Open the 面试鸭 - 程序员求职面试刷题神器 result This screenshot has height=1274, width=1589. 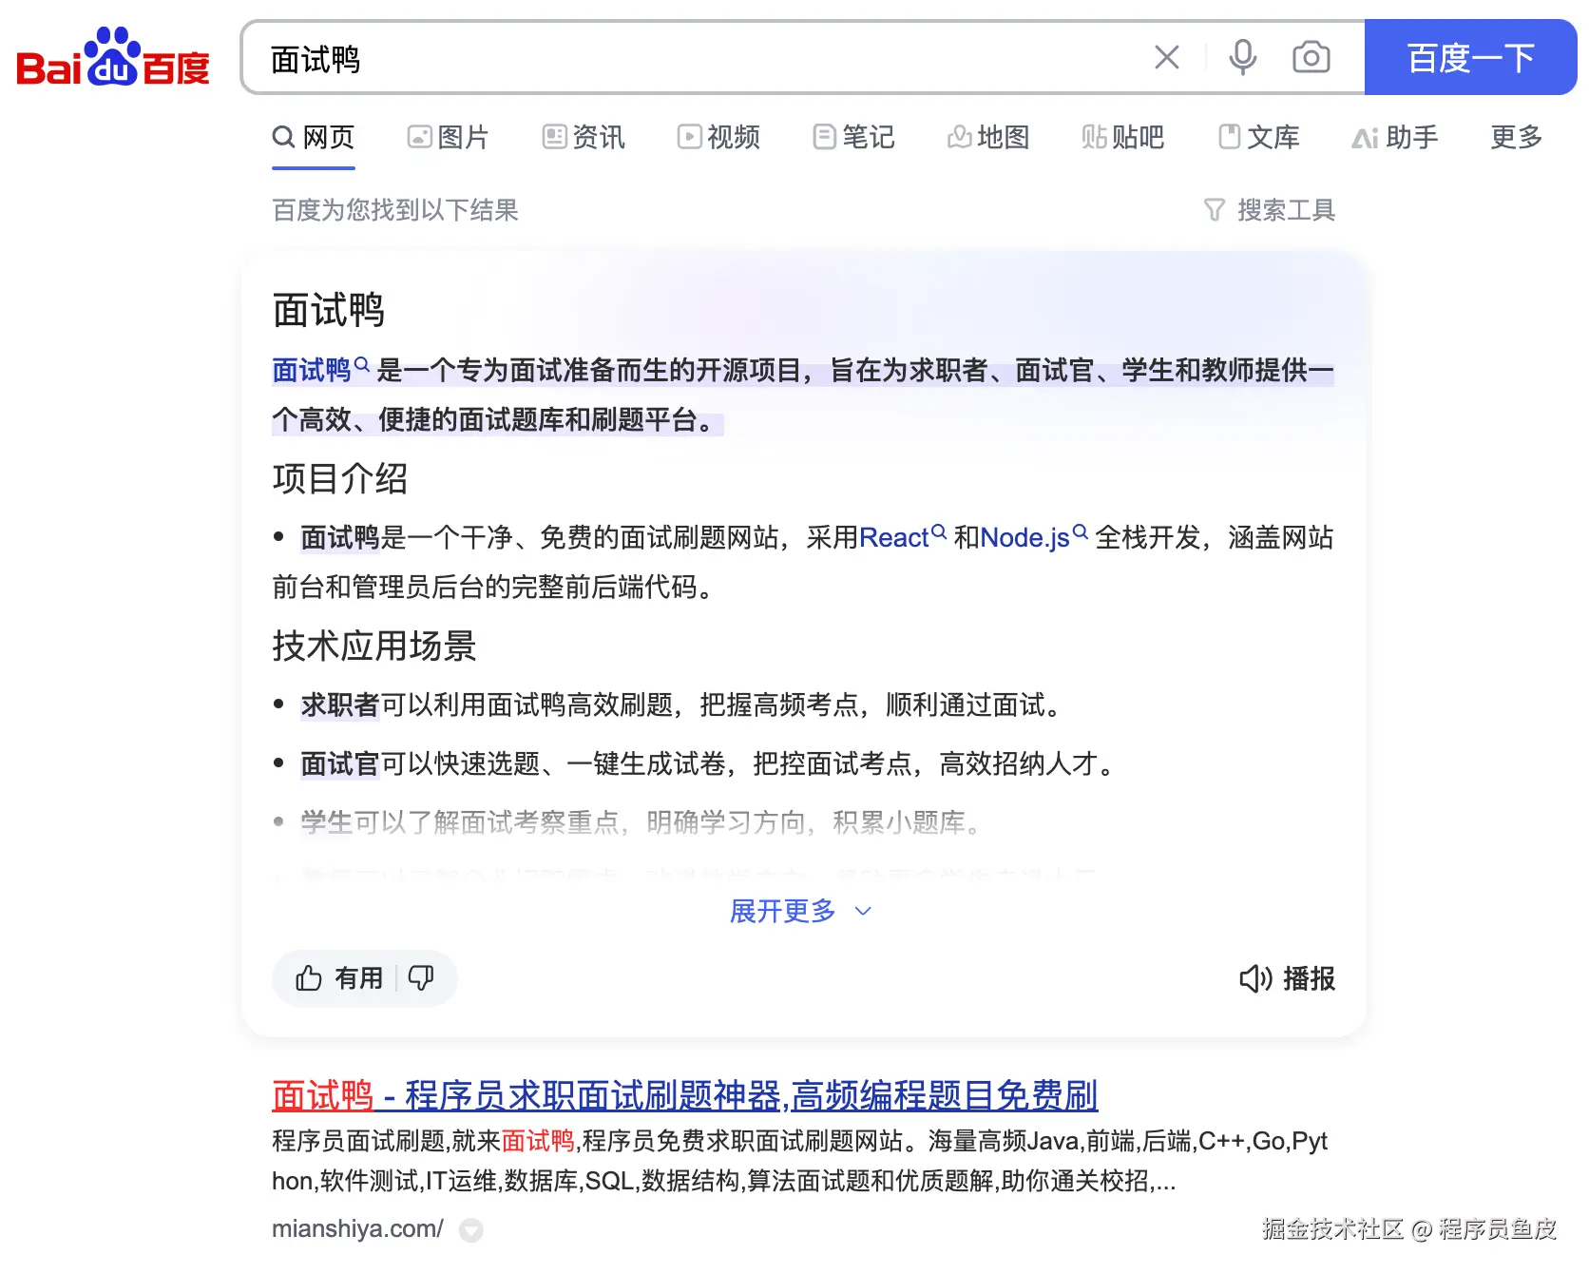click(x=684, y=1095)
